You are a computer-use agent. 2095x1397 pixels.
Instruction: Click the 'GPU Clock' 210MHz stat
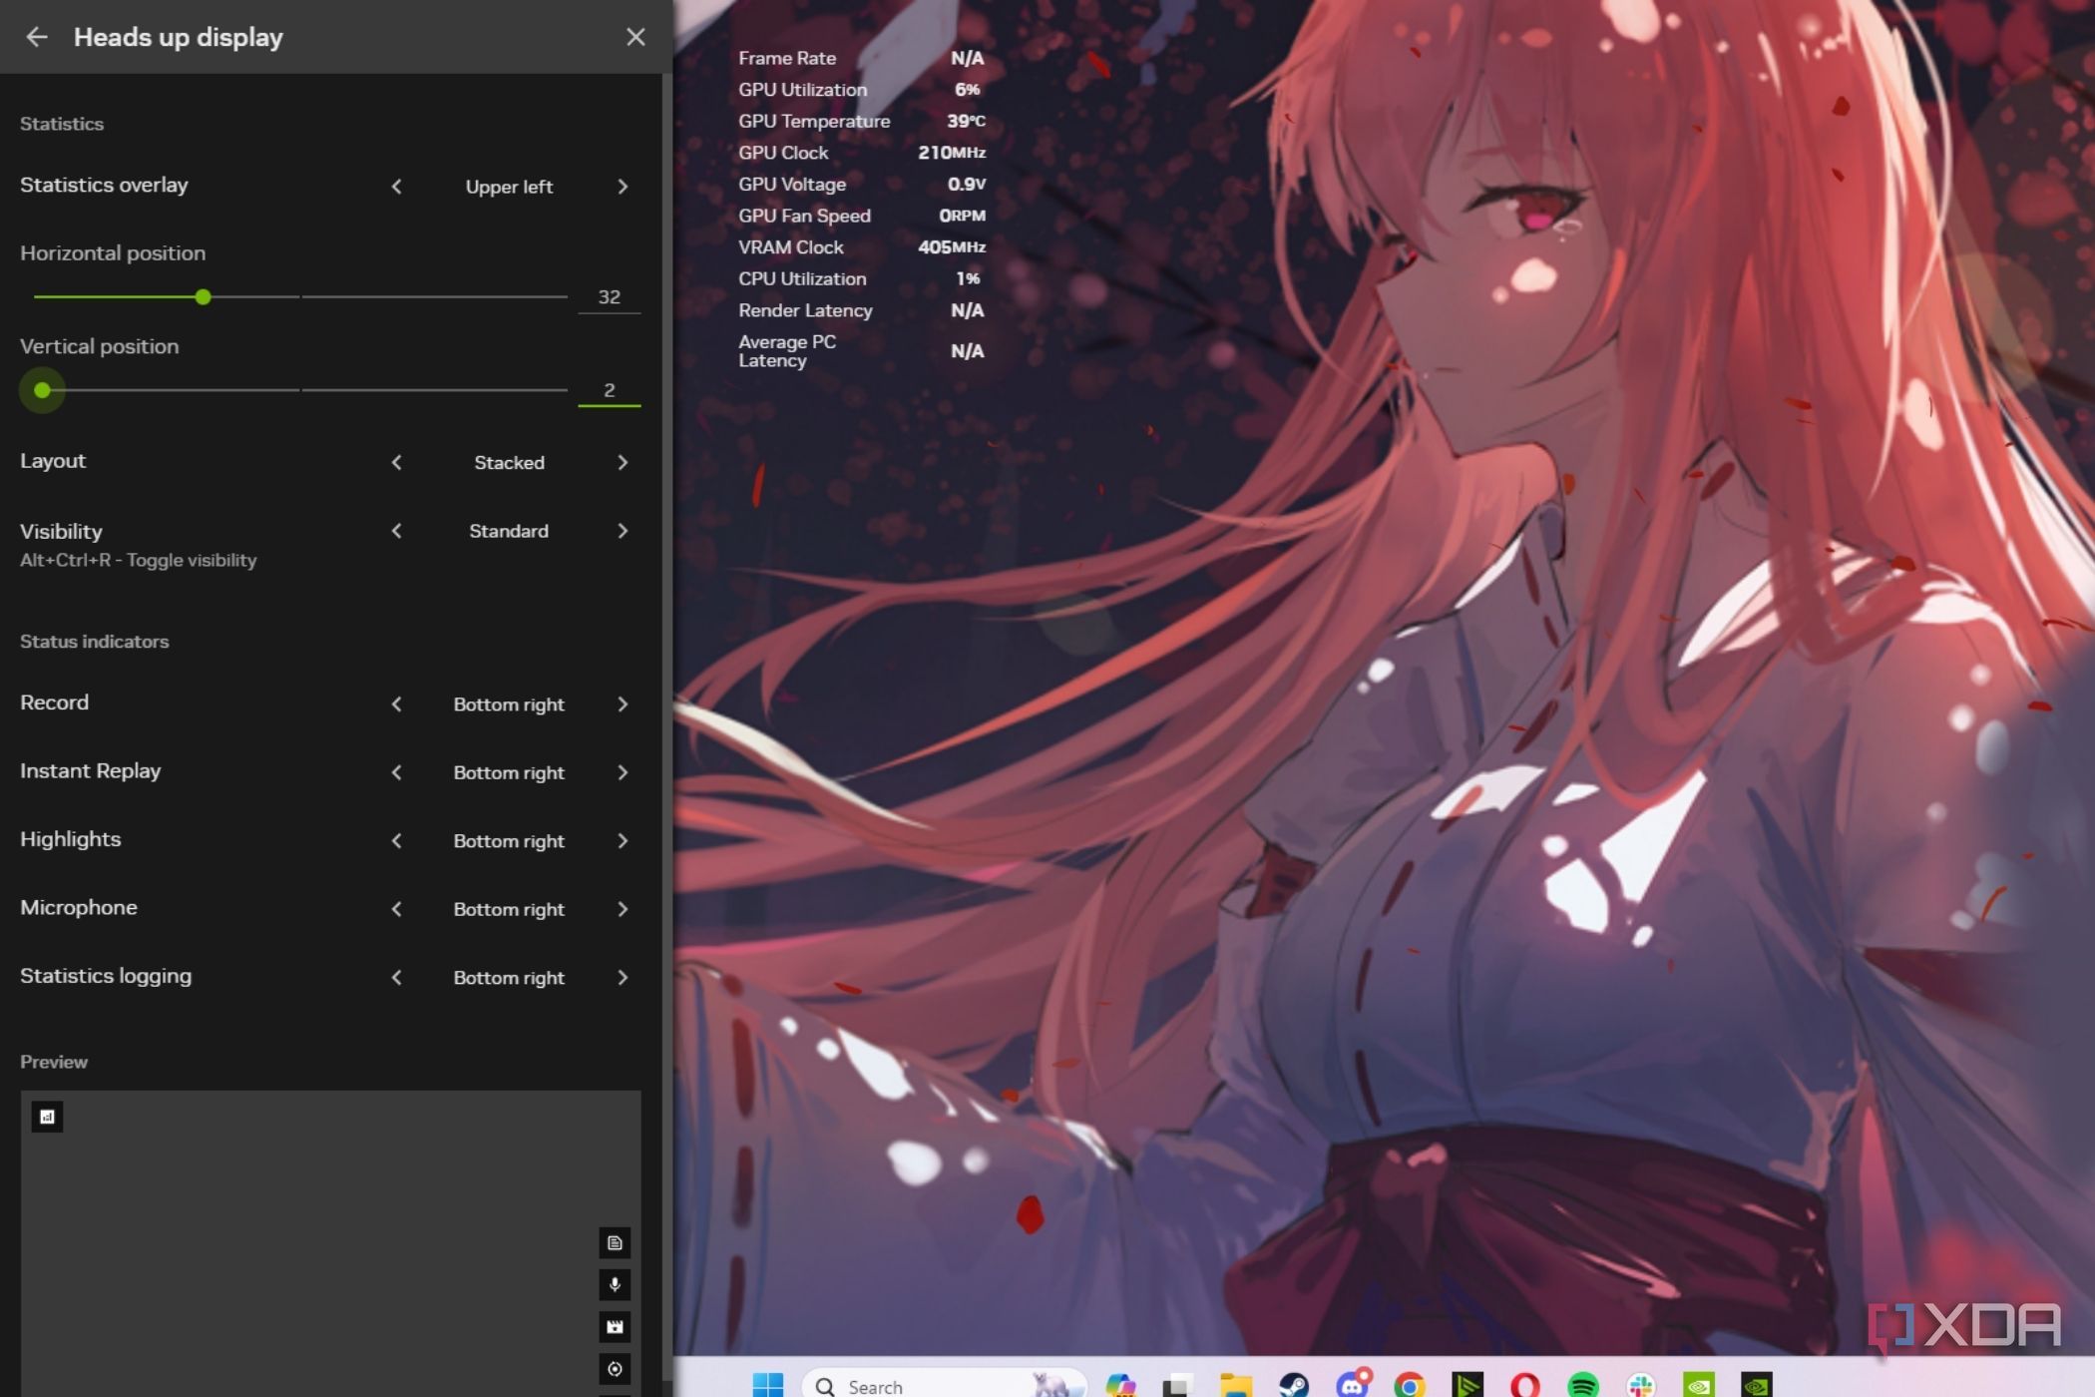tap(861, 153)
